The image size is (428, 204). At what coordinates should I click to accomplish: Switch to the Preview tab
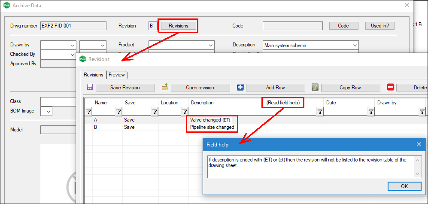pos(116,75)
